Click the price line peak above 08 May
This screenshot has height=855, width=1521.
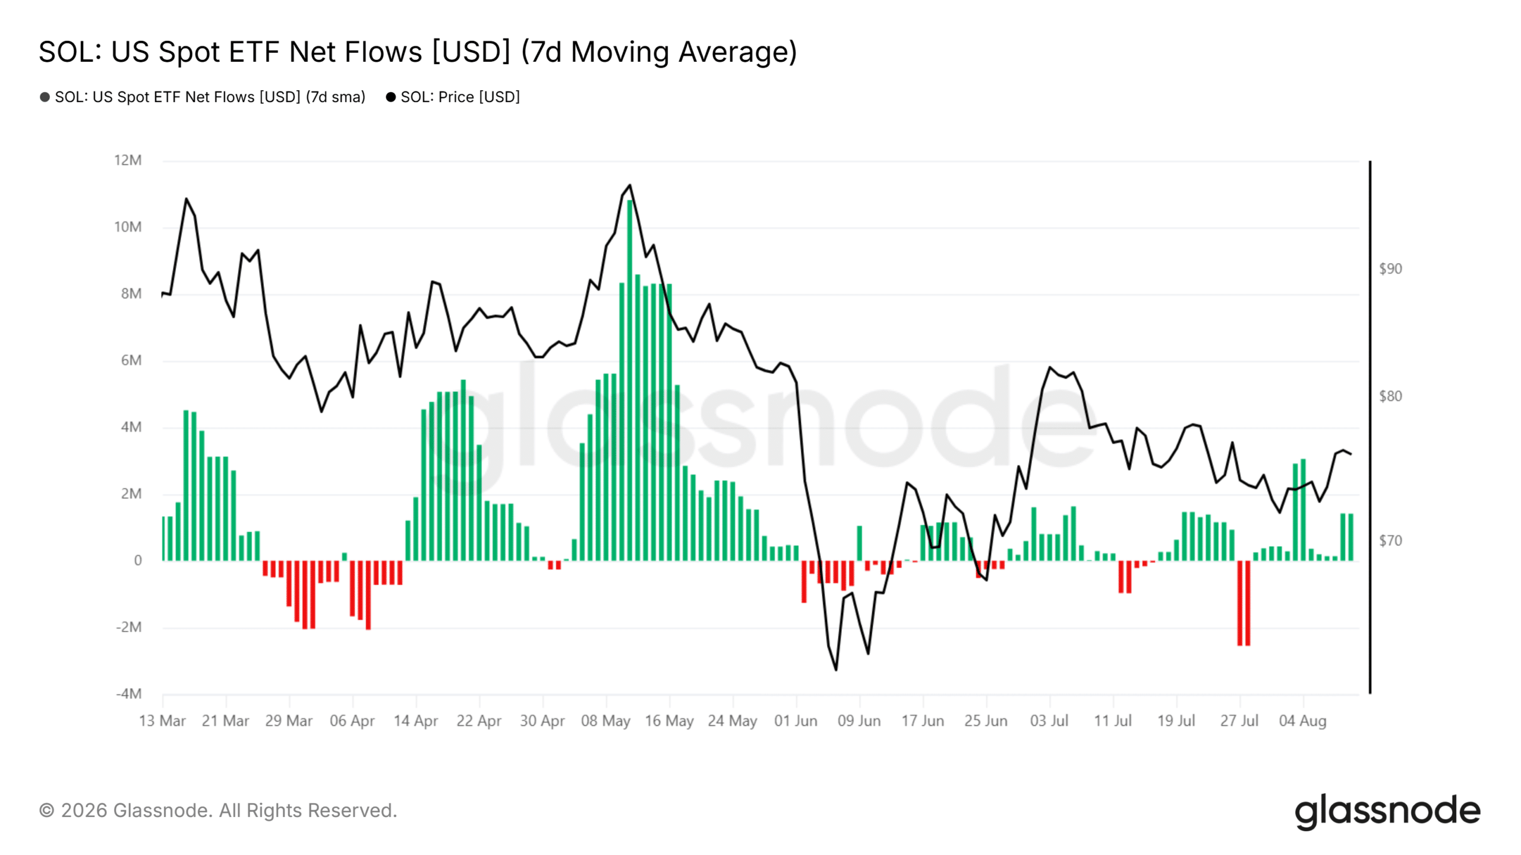coord(630,185)
